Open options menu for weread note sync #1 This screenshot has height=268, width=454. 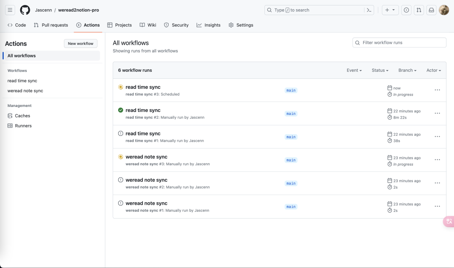pos(437,206)
